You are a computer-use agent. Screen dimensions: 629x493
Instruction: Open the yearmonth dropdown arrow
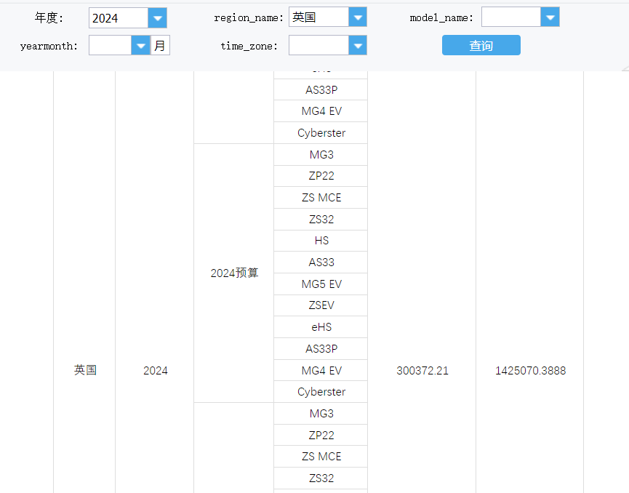tap(140, 45)
